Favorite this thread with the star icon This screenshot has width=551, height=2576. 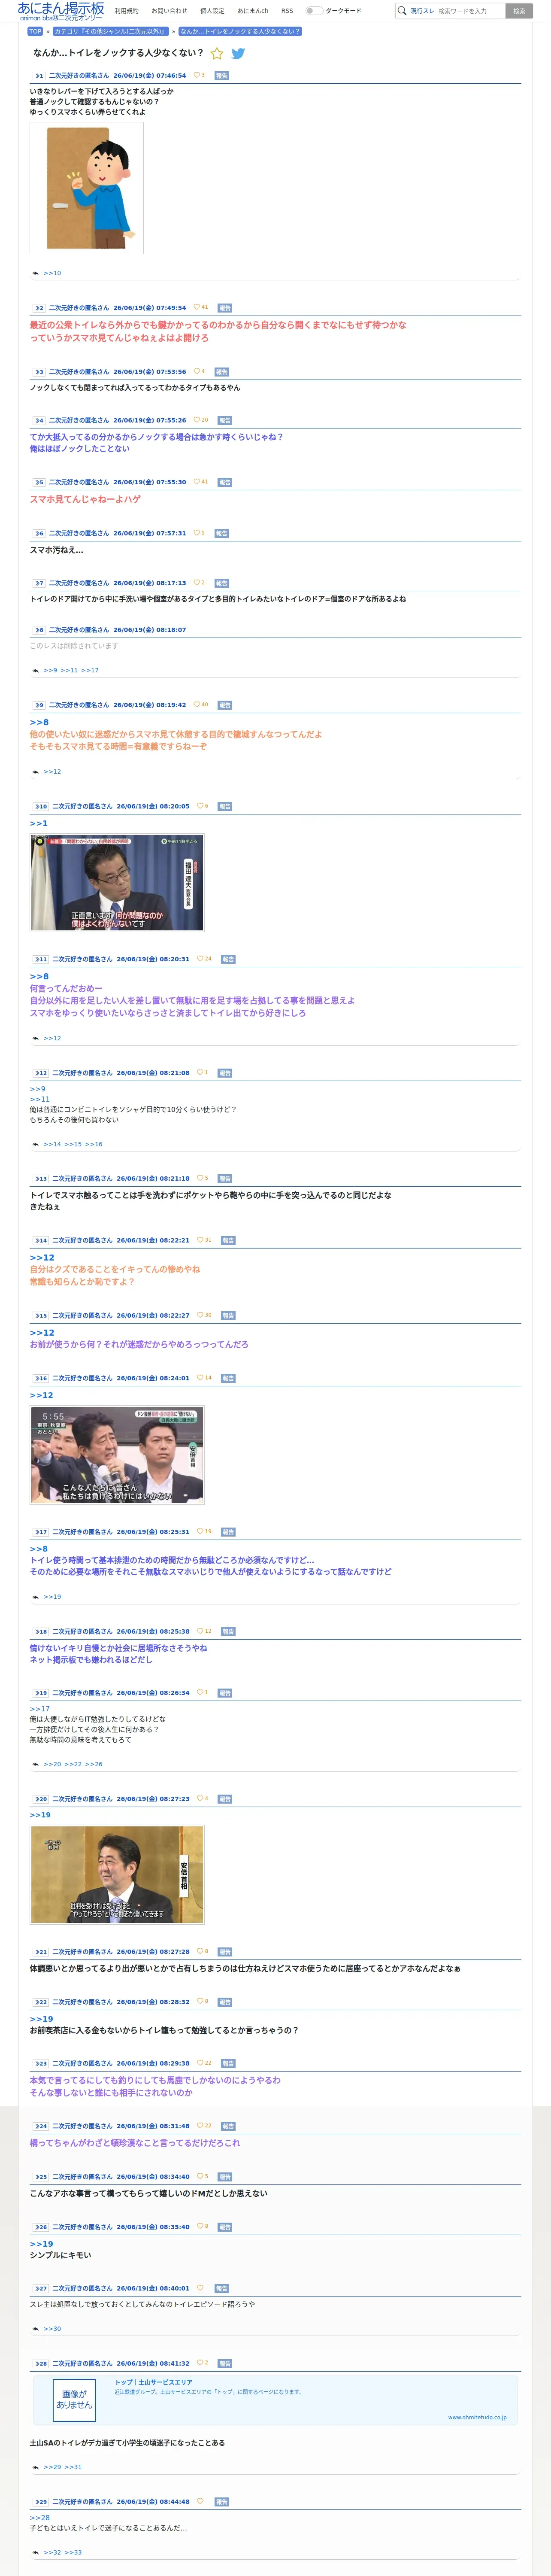(x=217, y=54)
